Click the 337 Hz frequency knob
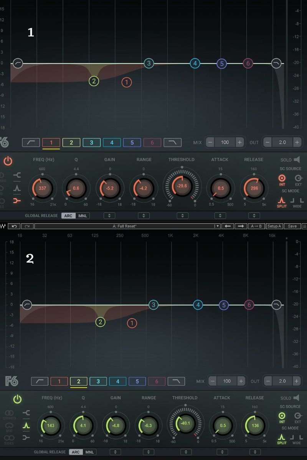Viewport: 307px width, 460px height. click(x=43, y=188)
